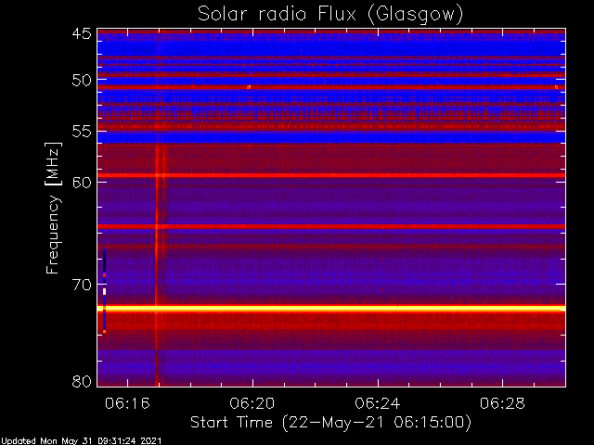Click the '80' frequency tick label

(82, 381)
